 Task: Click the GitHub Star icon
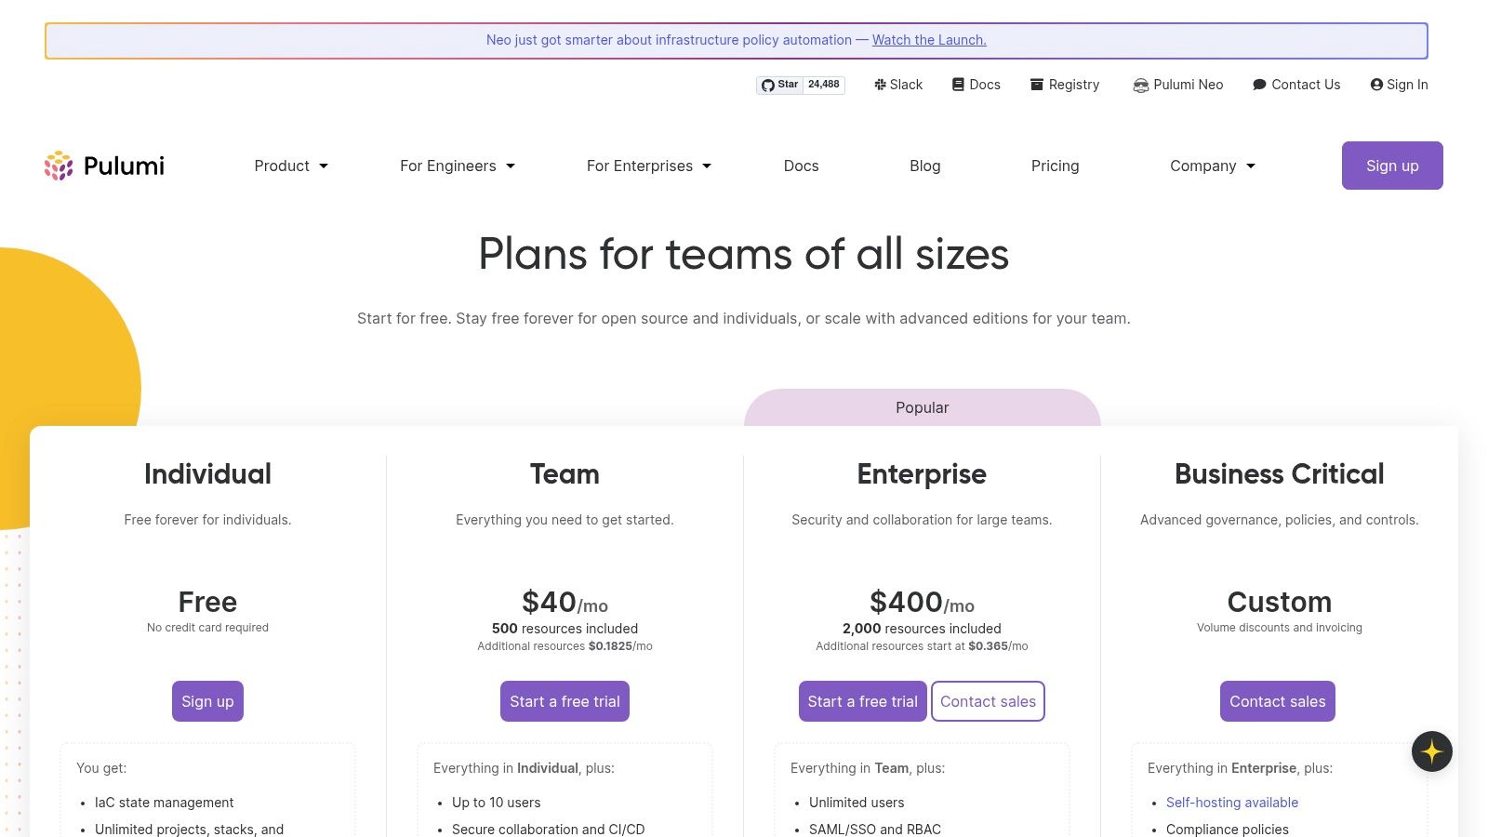coord(768,85)
